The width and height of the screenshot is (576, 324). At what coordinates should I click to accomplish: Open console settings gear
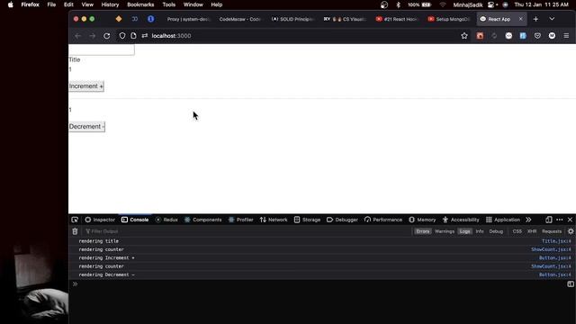571,231
